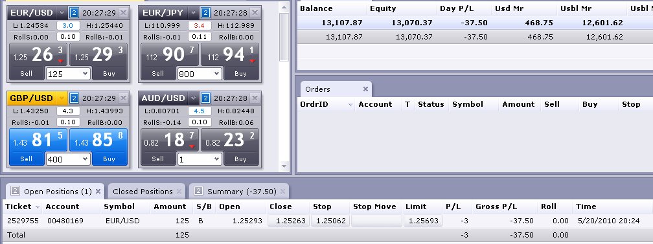Sort positions by Ticket column
653x244 pixels.
[x=18, y=206]
